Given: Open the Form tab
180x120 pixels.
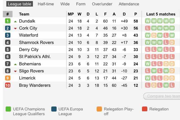Looking at the screenshot, I should (x=81, y=4).
